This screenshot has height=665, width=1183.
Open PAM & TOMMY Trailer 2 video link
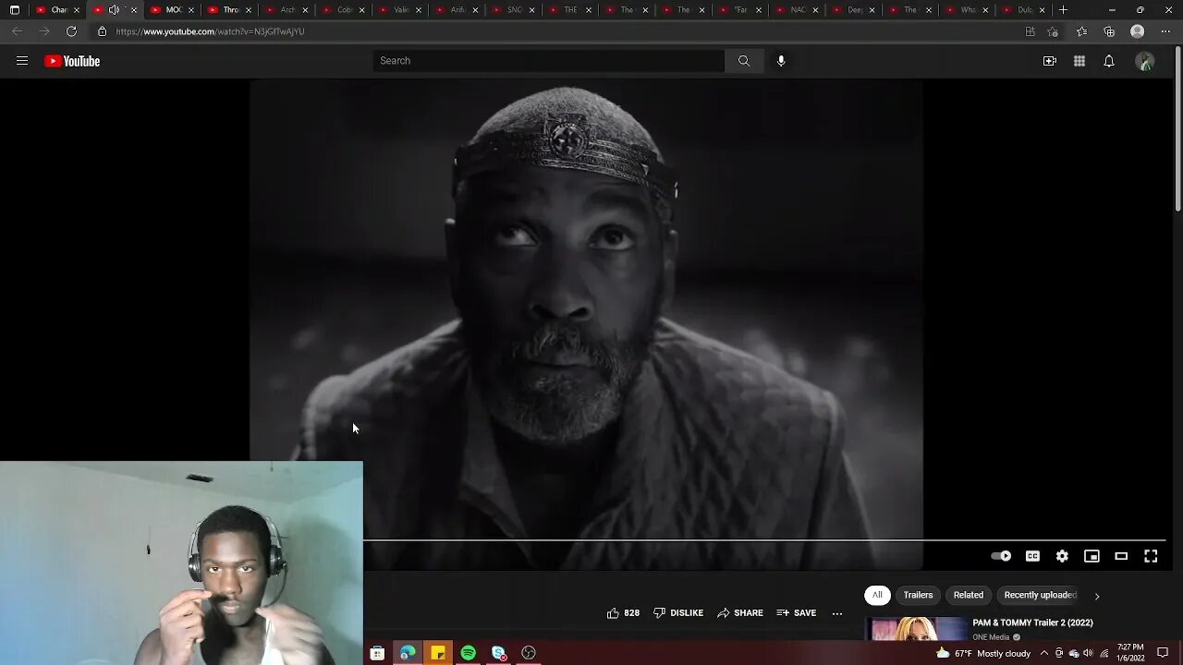1032,623
